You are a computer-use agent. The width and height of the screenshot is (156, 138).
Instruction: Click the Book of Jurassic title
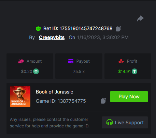click(x=55, y=92)
